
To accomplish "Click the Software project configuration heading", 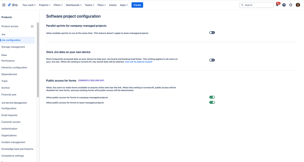I will 73,16.
